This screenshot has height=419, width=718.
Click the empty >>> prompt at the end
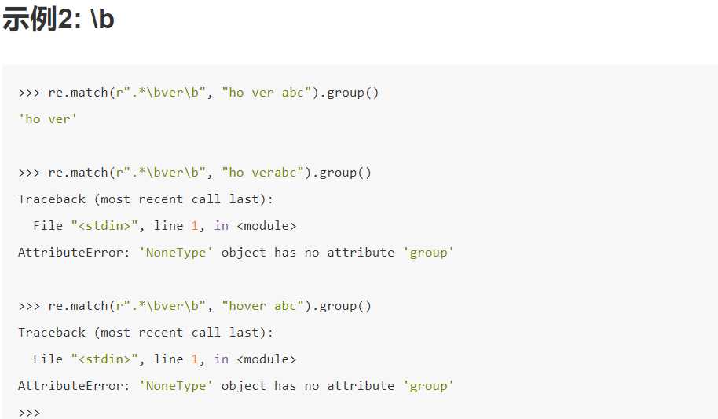29,412
